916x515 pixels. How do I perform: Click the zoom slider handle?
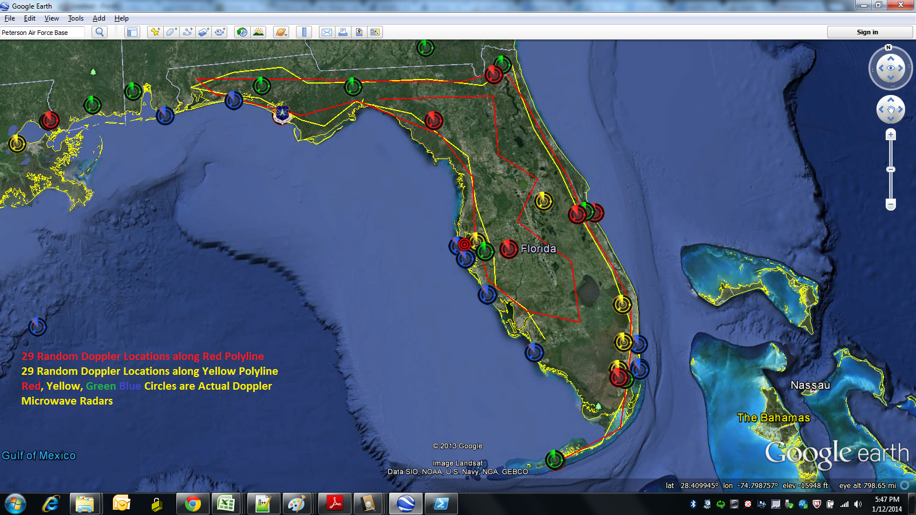click(890, 169)
